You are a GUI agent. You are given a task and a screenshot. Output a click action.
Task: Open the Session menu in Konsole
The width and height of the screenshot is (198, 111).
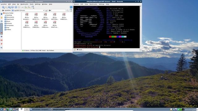(76, 4)
